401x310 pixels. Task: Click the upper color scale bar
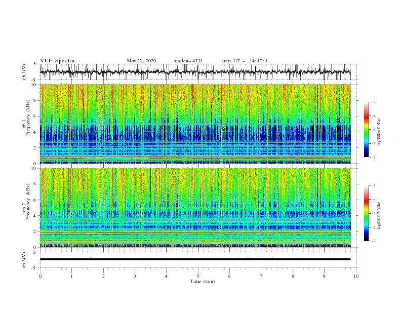coord(367,130)
